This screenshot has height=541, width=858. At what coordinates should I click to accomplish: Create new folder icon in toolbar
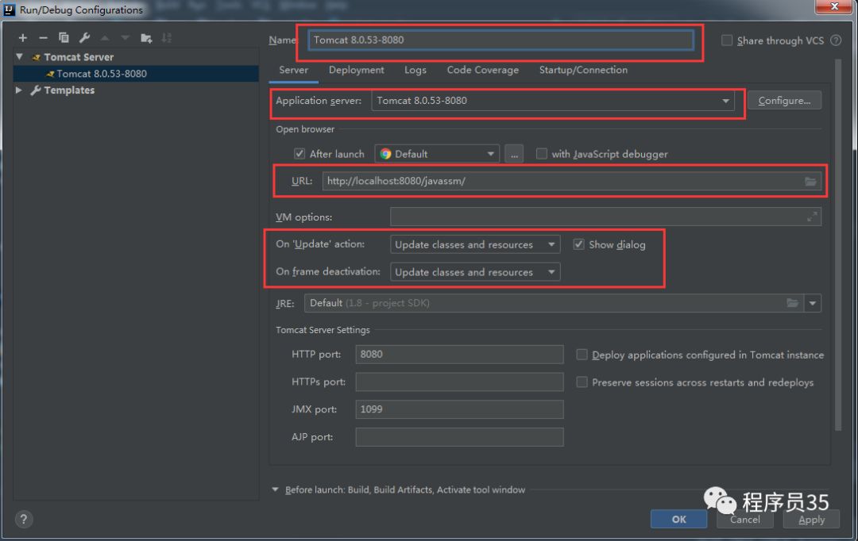pos(146,38)
